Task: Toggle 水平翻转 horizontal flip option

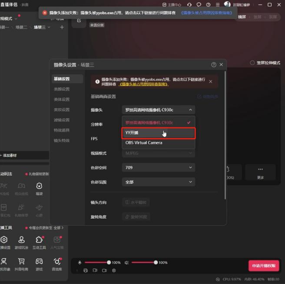Action: 136,202
